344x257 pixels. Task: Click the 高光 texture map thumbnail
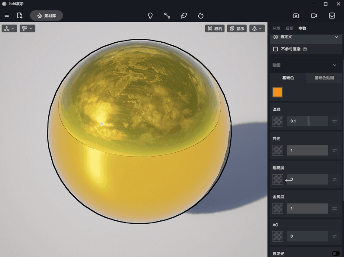coord(278,150)
